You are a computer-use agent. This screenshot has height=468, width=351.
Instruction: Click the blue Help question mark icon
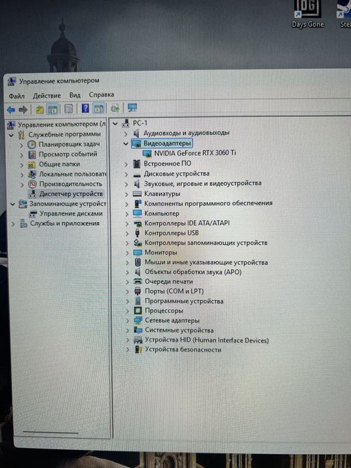86,108
